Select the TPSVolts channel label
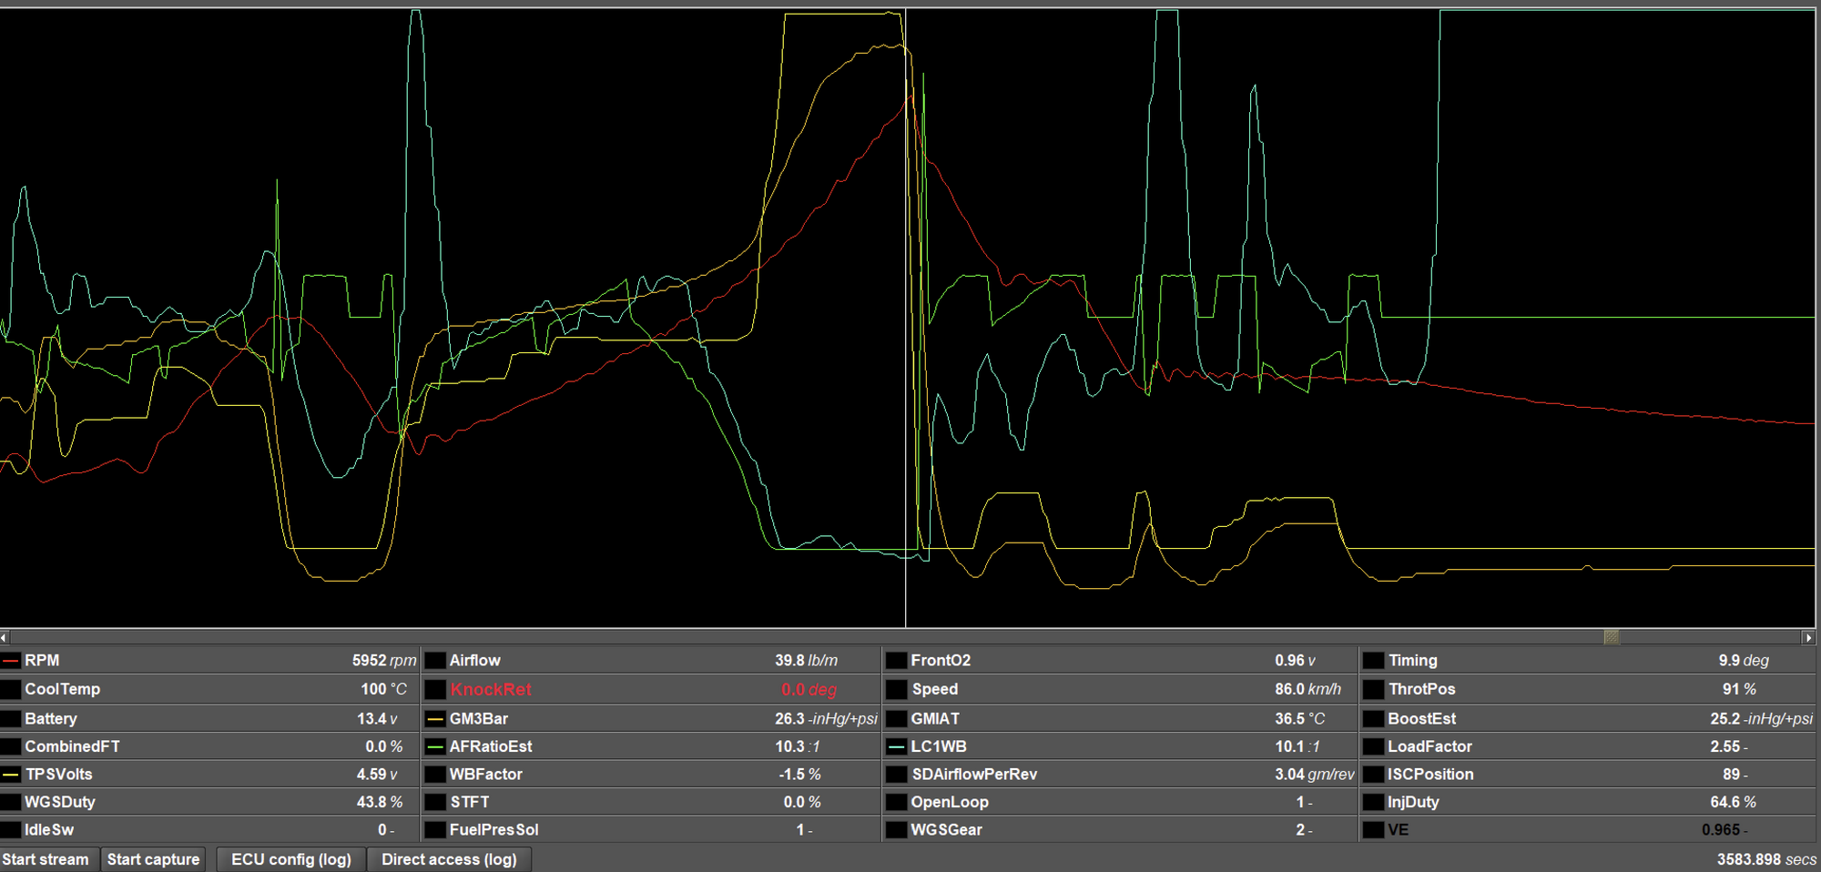This screenshot has height=872, width=1821. pos(58,775)
